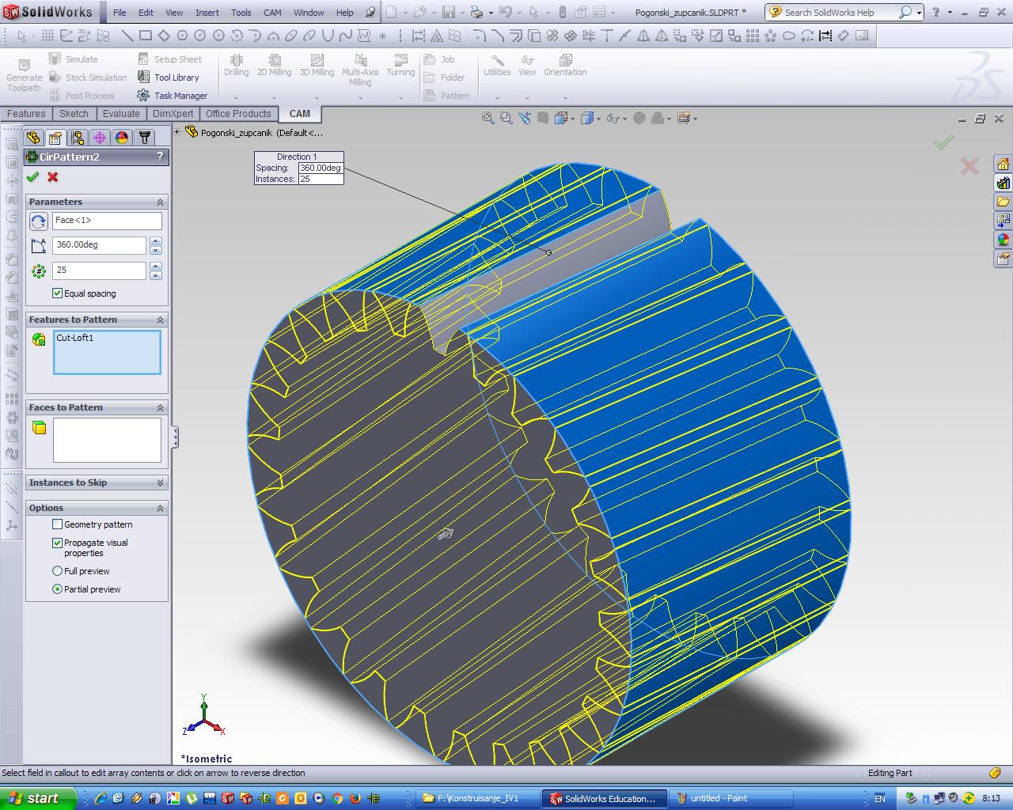Expand the Pogonski_zupcanik tree node
The height and width of the screenshot is (810, 1013).
pos(177,133)
